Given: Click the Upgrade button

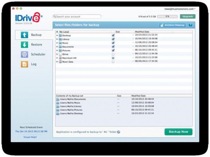Looking at the screenshot, I should 188,17.
